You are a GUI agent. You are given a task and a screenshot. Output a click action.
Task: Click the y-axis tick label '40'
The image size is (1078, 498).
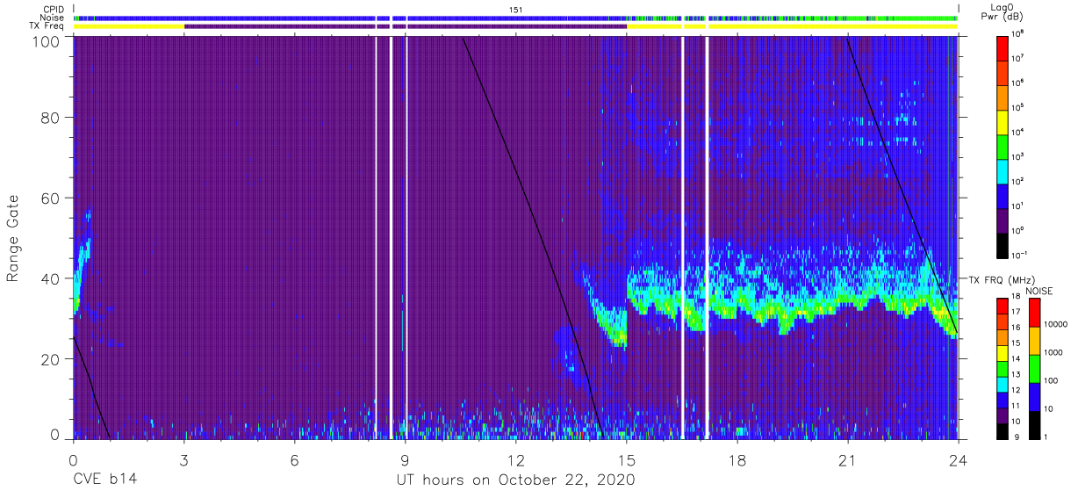50,278
